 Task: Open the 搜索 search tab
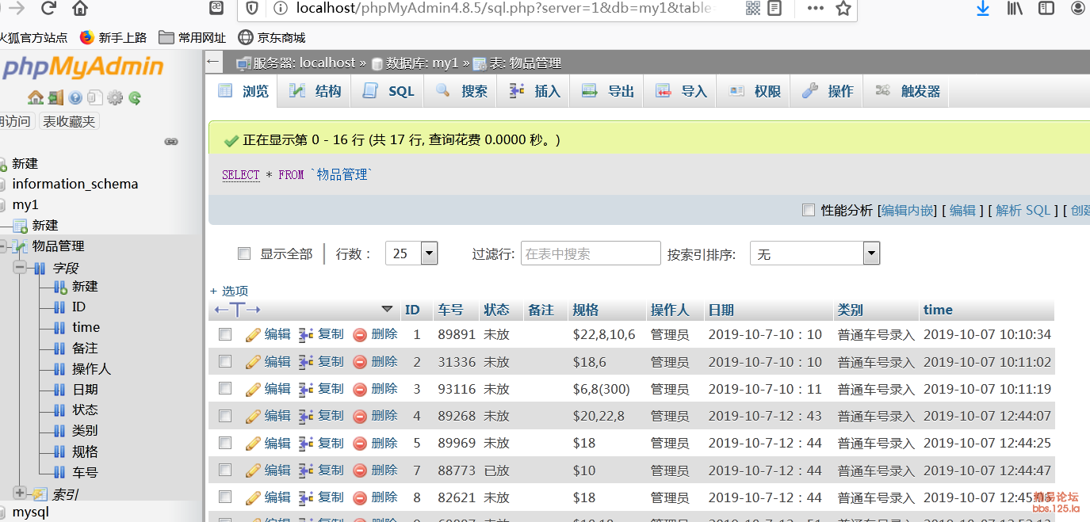coord(462,92)
